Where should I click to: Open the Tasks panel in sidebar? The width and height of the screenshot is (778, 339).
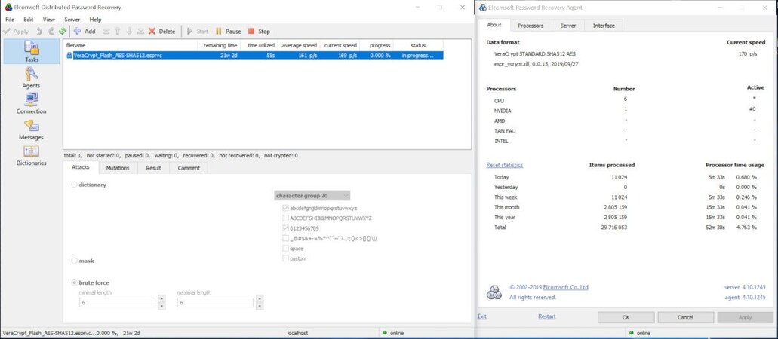[x=31, y=51]
